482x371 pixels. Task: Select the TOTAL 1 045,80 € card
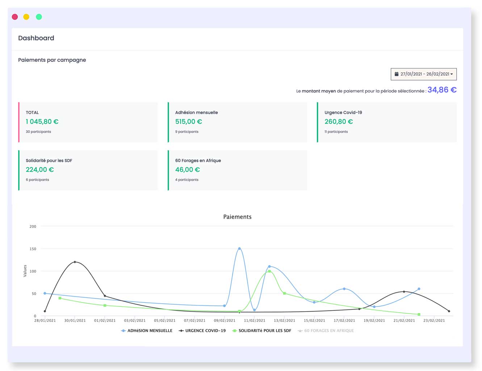click(x=88, y=122)
